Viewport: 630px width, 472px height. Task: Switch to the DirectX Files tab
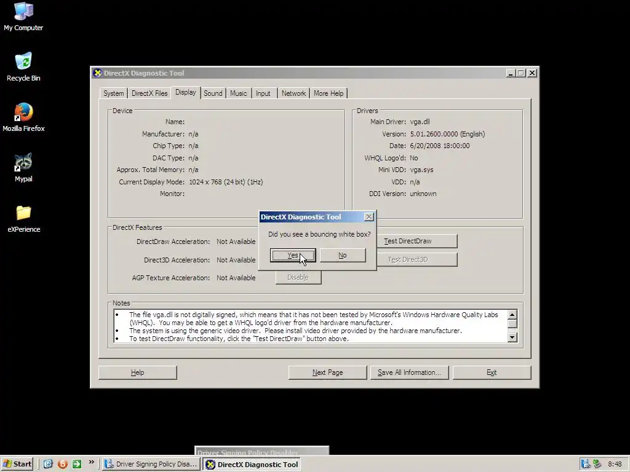pos(150,93)
